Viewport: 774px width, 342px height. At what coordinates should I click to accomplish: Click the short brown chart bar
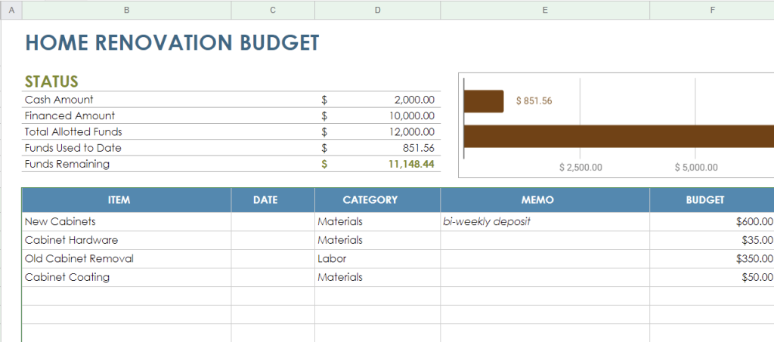[x=483, y=101]
